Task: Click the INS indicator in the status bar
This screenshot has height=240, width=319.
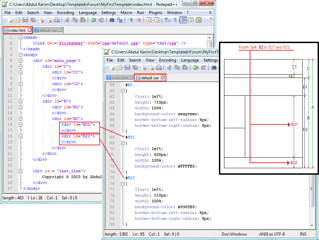Action: (x=303, y=234)
